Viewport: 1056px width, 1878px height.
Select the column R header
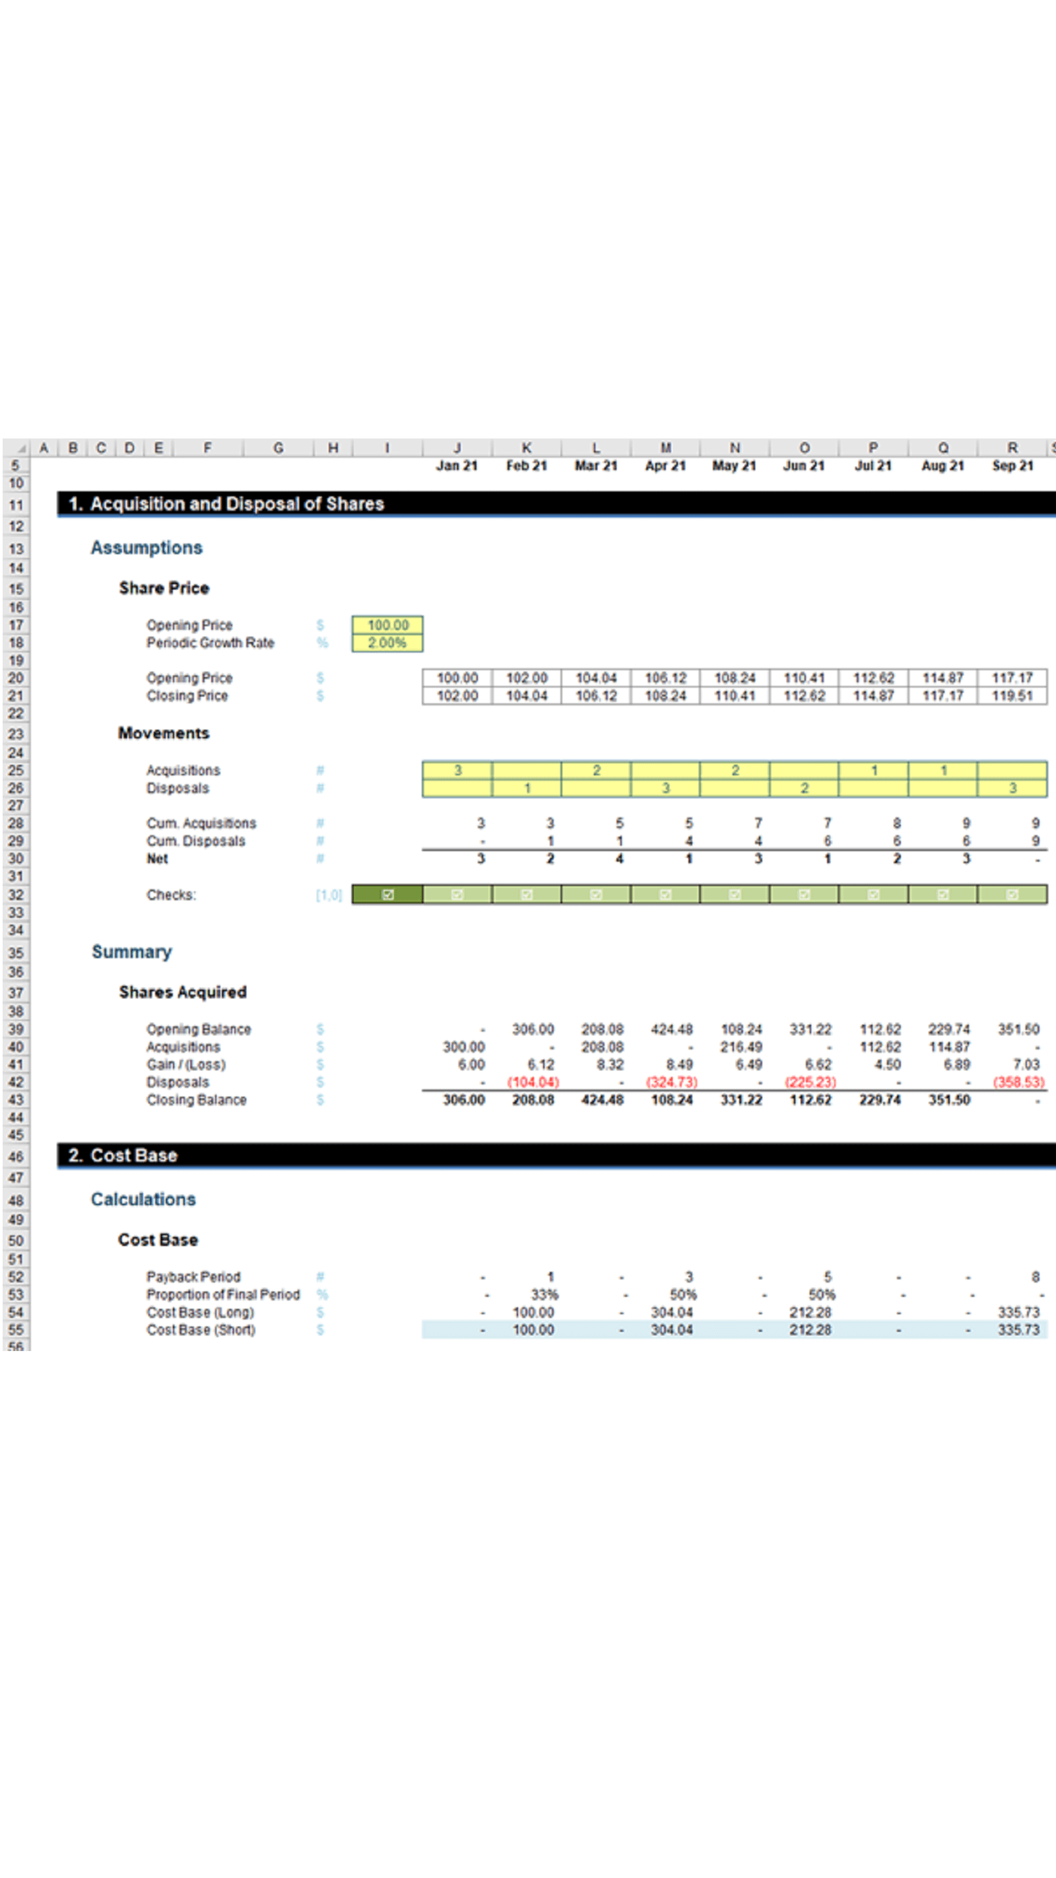1012,448
